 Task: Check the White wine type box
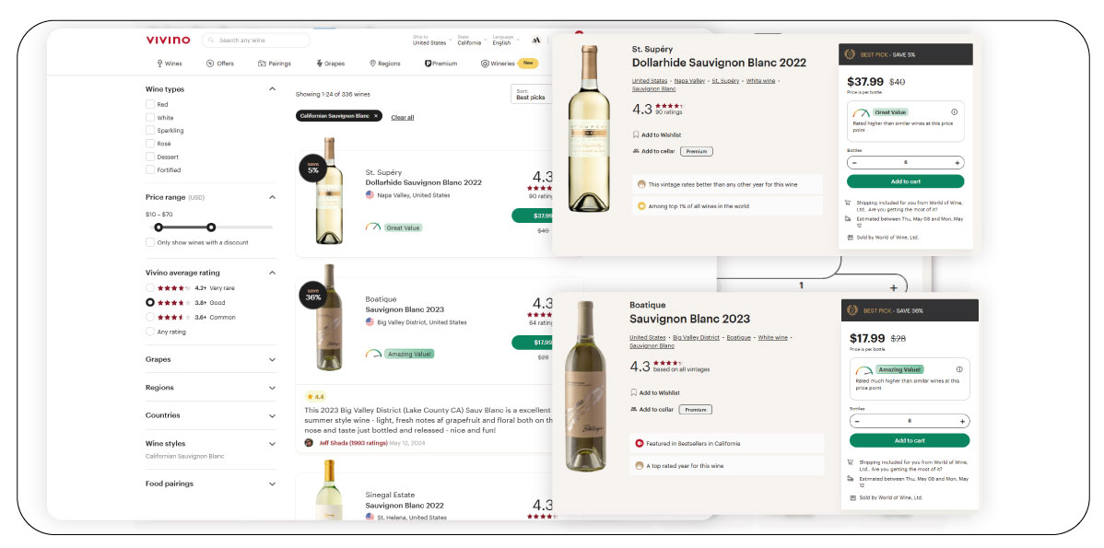150,118
